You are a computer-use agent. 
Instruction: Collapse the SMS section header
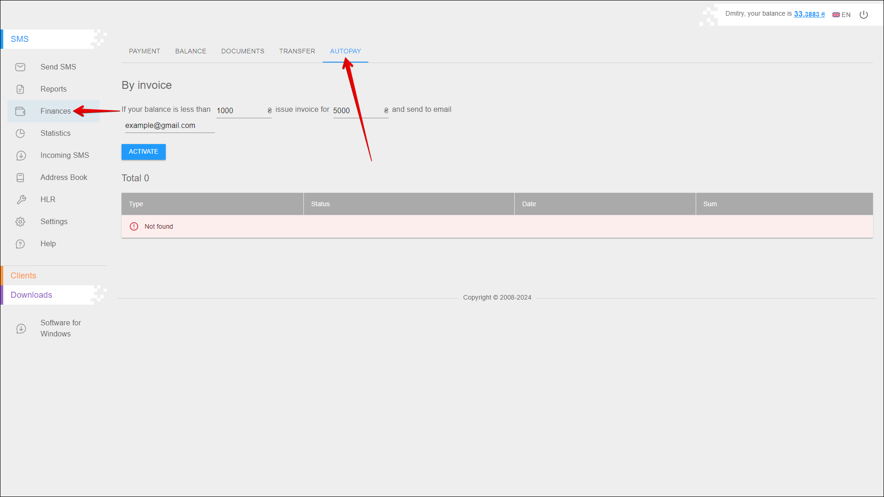[20, 39]
